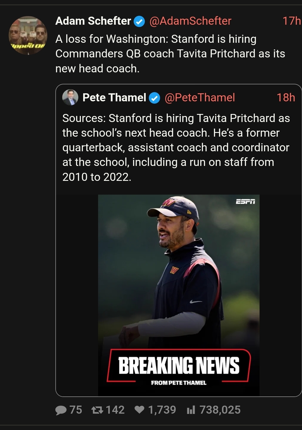The height and width of the screenshot is (430, 302).
Task: Click the Pete Thamel display name
Action: 114,98
